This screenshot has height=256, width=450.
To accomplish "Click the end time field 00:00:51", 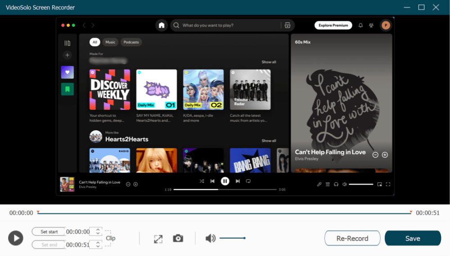I will (x=78, y=245).
